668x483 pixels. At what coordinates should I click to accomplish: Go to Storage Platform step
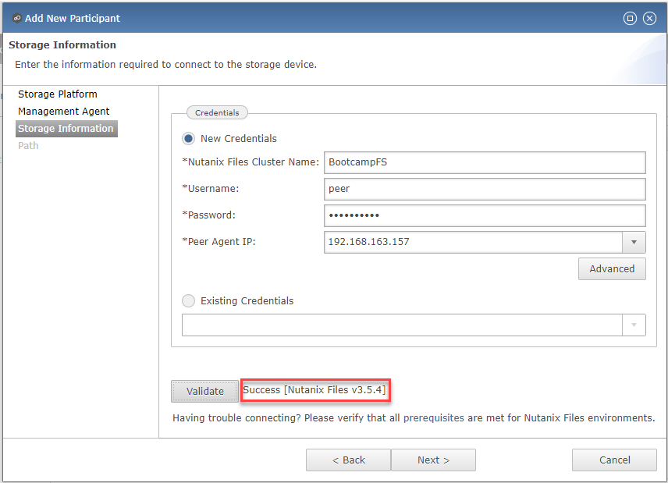(58, 94)
